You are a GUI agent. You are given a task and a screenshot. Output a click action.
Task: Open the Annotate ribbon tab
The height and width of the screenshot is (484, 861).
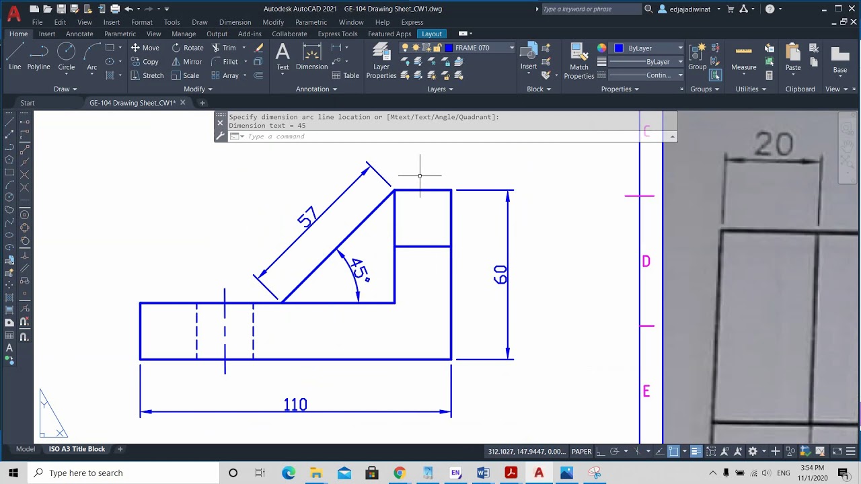click(79, 34)
